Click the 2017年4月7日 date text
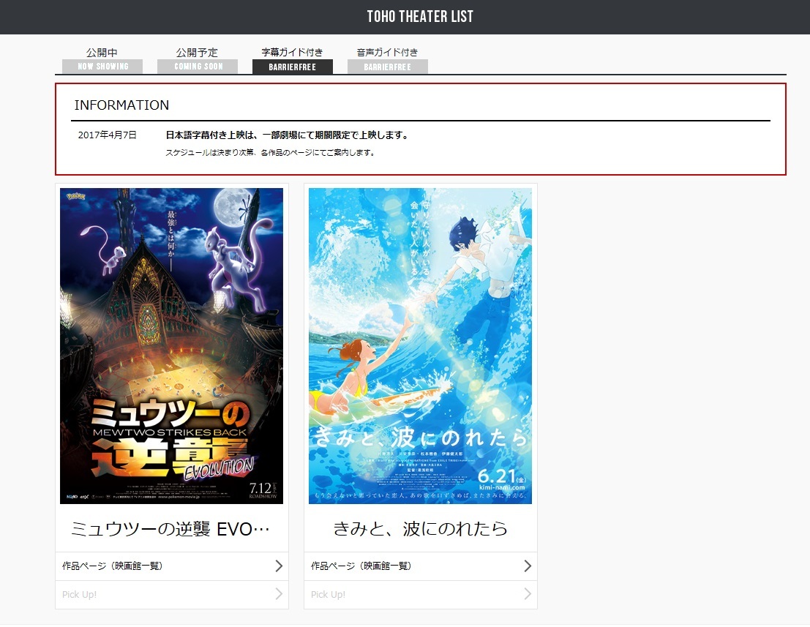This screenshot has width=810, height=627. tap(107, 135)
